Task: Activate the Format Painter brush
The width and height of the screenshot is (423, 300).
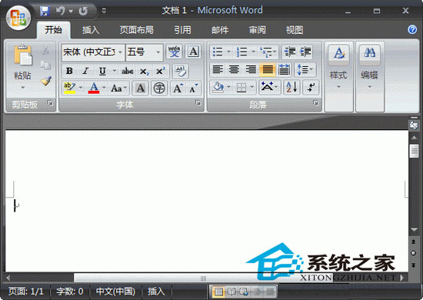Action: click(x=46, y=81)
